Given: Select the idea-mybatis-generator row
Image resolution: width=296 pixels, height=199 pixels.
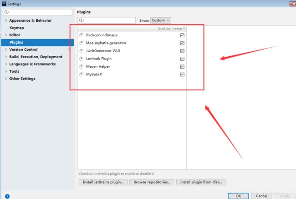Looking at the screenshot, I should (132, 43).
